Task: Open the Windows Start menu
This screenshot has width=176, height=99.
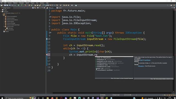Action: tap(2, 98)
